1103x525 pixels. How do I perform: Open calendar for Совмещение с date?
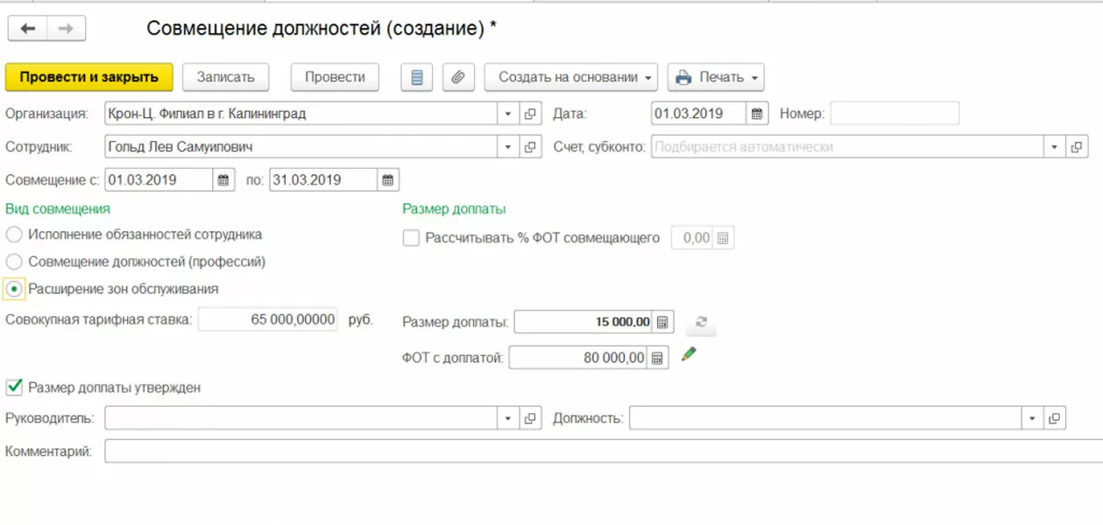tap(223, 180)
